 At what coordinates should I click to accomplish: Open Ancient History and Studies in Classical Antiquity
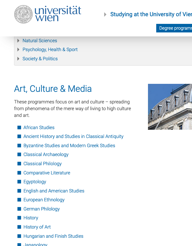(73, 136)
